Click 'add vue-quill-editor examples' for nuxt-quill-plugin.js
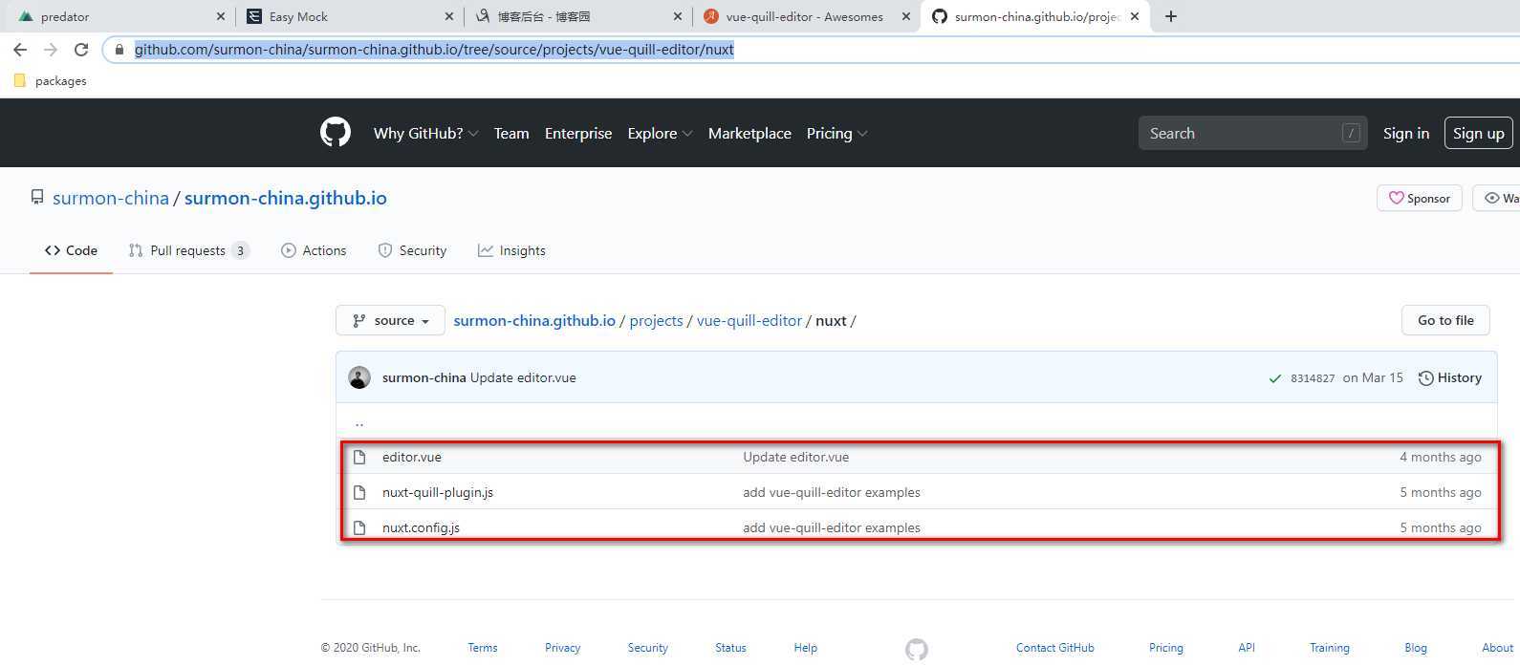The height and width of the screenshot is (666, 1520). [x=832, y=492]
